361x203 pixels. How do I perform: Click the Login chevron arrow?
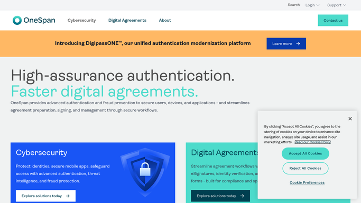pyautogui.click(x=318, y=5)
